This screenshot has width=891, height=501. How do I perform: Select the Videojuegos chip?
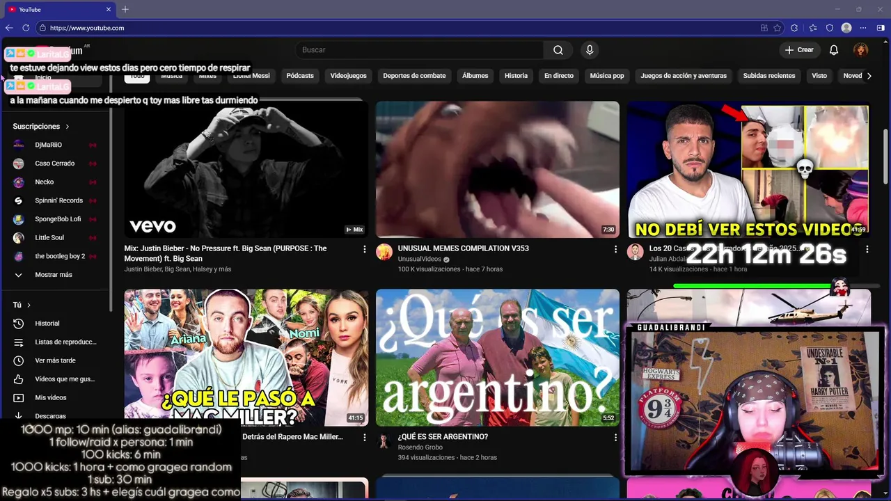point(348,76)
